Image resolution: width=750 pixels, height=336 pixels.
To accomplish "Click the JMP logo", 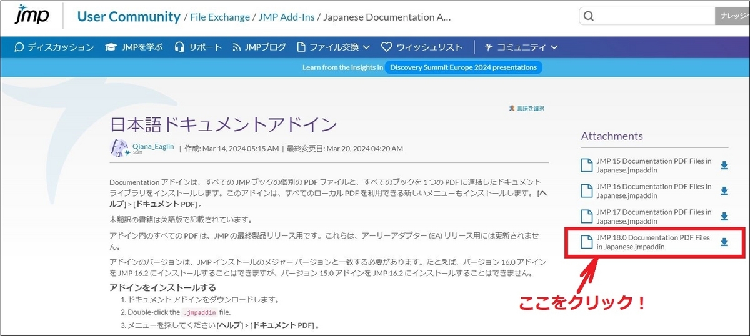I will tap(31, 15).
